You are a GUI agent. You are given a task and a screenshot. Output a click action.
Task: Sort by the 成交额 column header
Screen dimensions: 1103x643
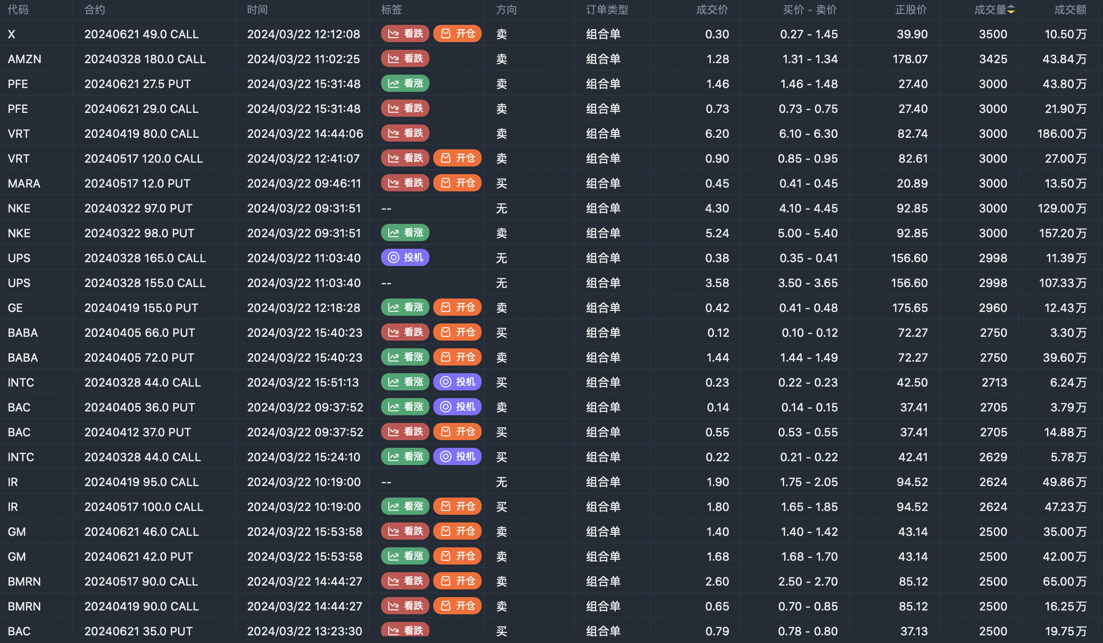(x=1070, y=10)
